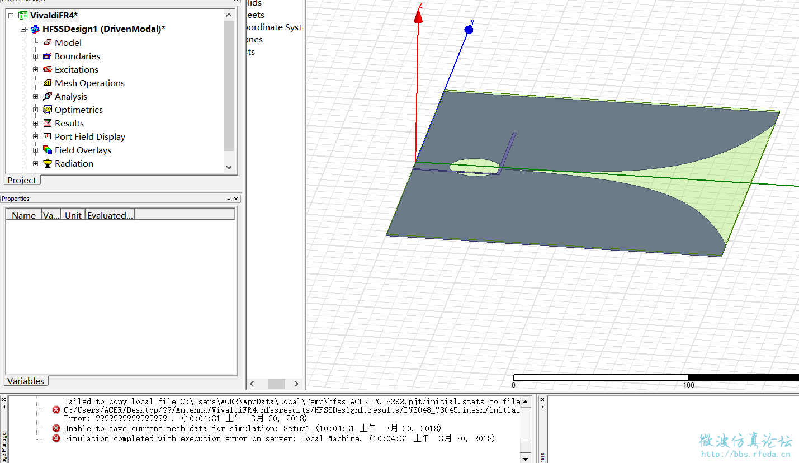Click error icon beside 'Unable to save current mesh'
Image resolution: width=799 pixels, height=463 pixels.
tap(56, 428)
